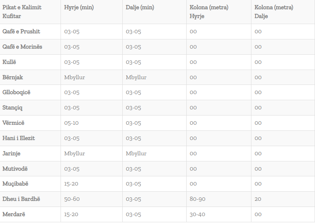Select the Bërnjak border point cell
The image size is (315, 223).
click(x=13, y=77)
